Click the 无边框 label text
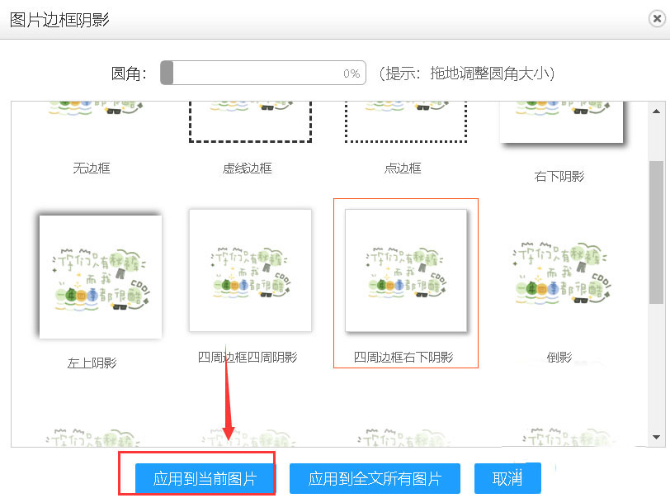Viewport: 670px width, 498px height. 92,168
